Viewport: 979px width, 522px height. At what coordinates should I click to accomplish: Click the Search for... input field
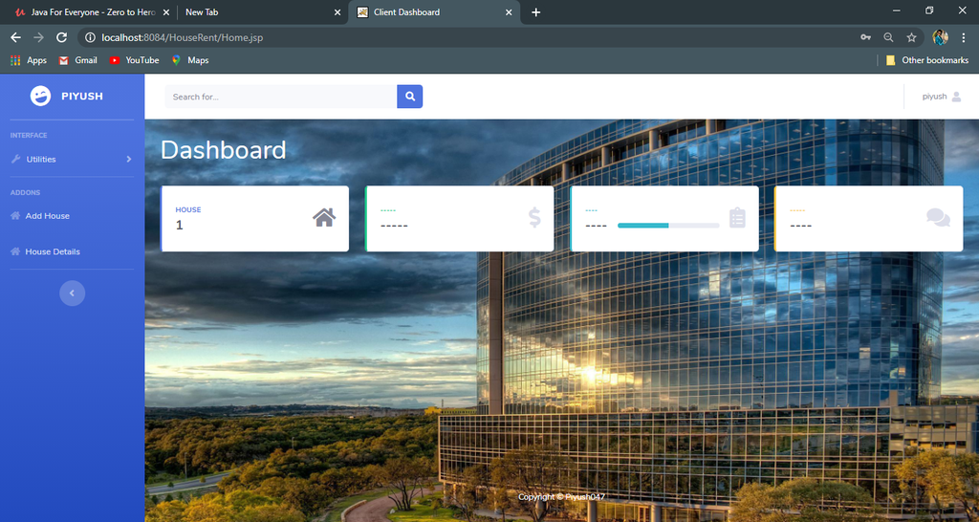[x=281, y=97]
